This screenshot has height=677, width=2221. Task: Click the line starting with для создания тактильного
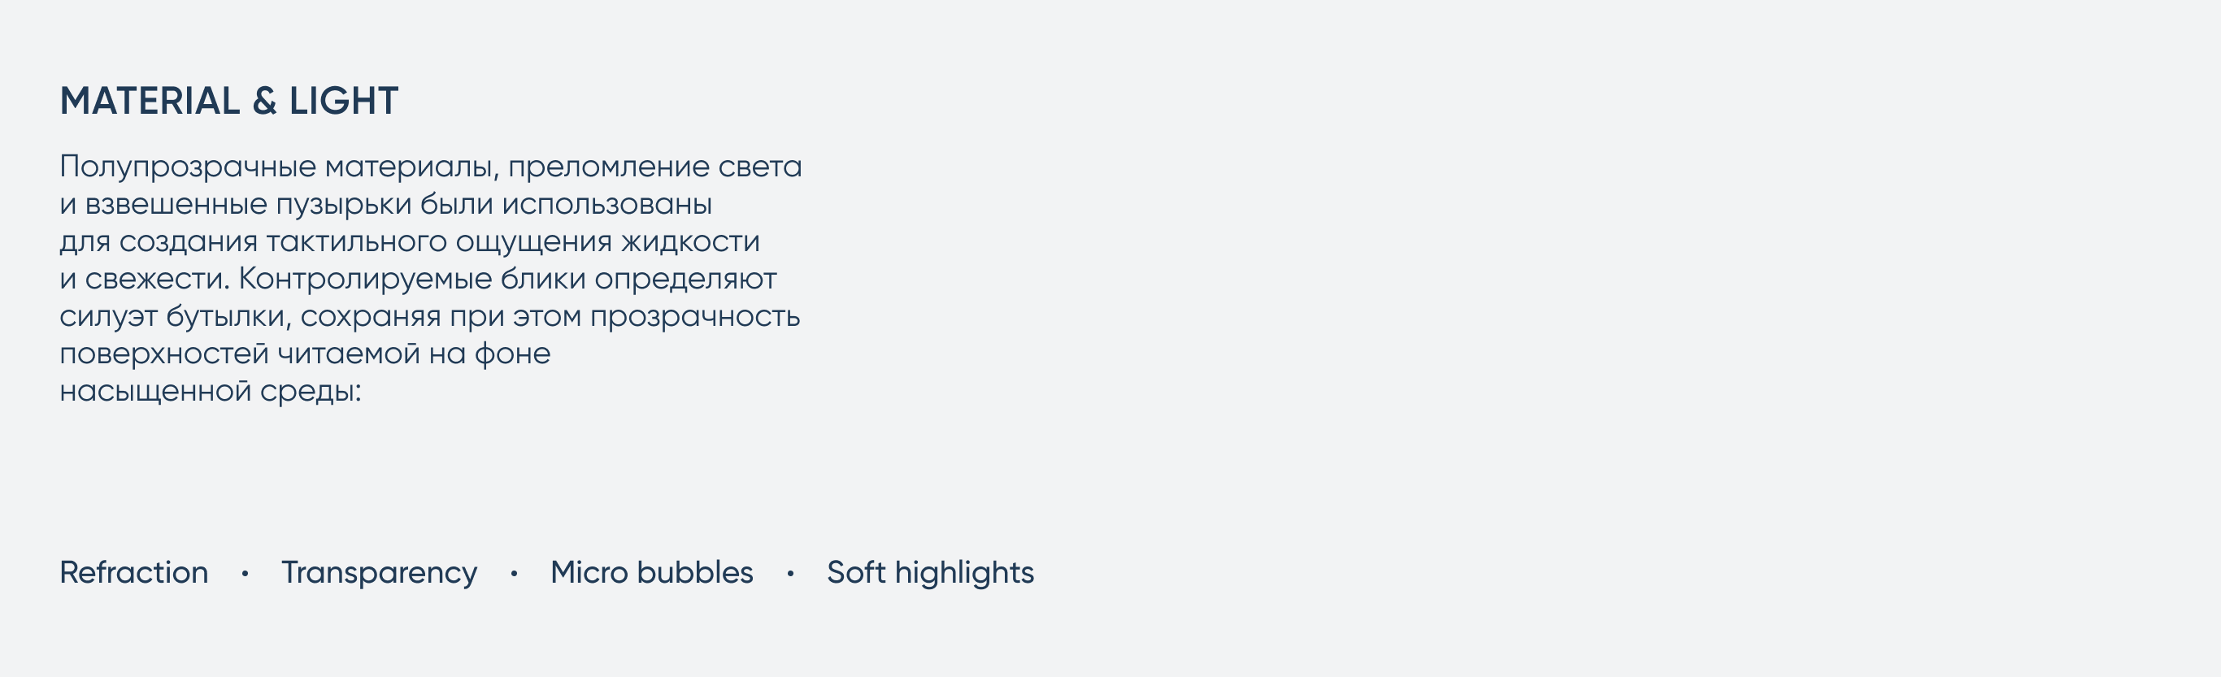click(410, 242)
